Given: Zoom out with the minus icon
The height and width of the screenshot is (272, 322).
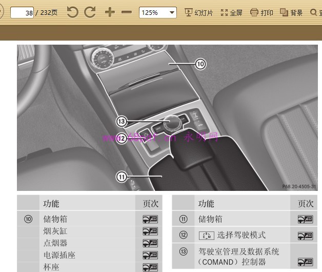Looking at the screenshot, I should point(126,12).
